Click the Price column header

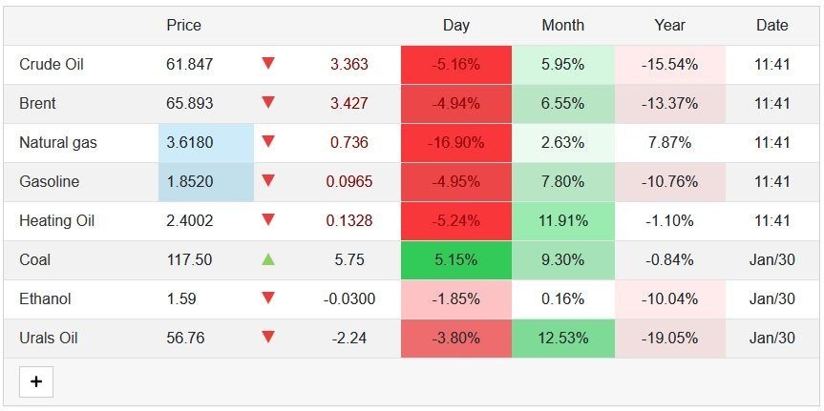[183, 26]
